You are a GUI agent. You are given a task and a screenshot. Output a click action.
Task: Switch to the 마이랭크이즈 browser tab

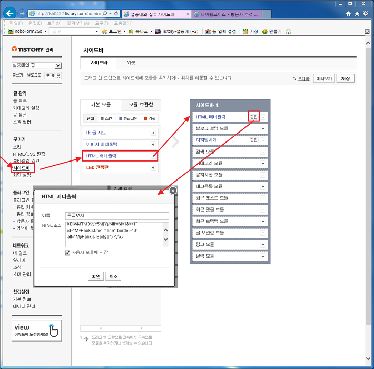click(227, 14)
